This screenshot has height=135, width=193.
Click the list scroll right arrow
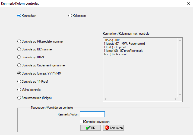(x=175, y=99)
